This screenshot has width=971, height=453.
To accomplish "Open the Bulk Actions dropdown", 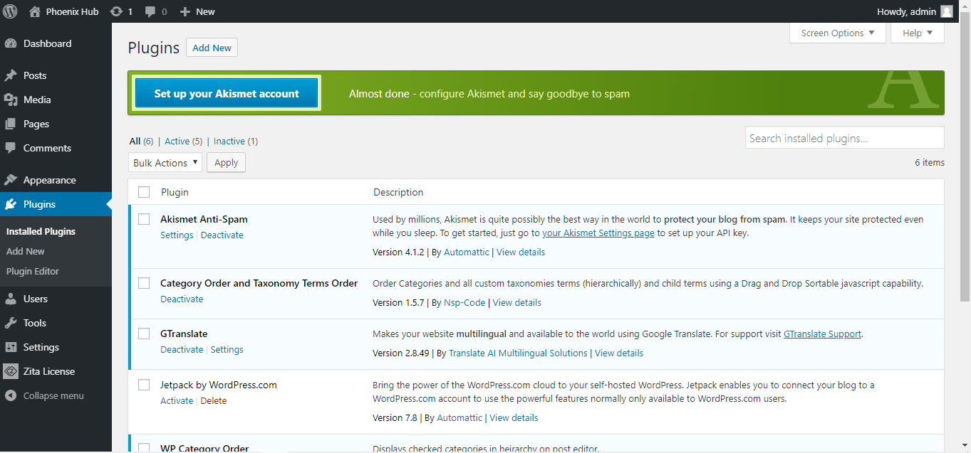I will click(x=165, y=163).
